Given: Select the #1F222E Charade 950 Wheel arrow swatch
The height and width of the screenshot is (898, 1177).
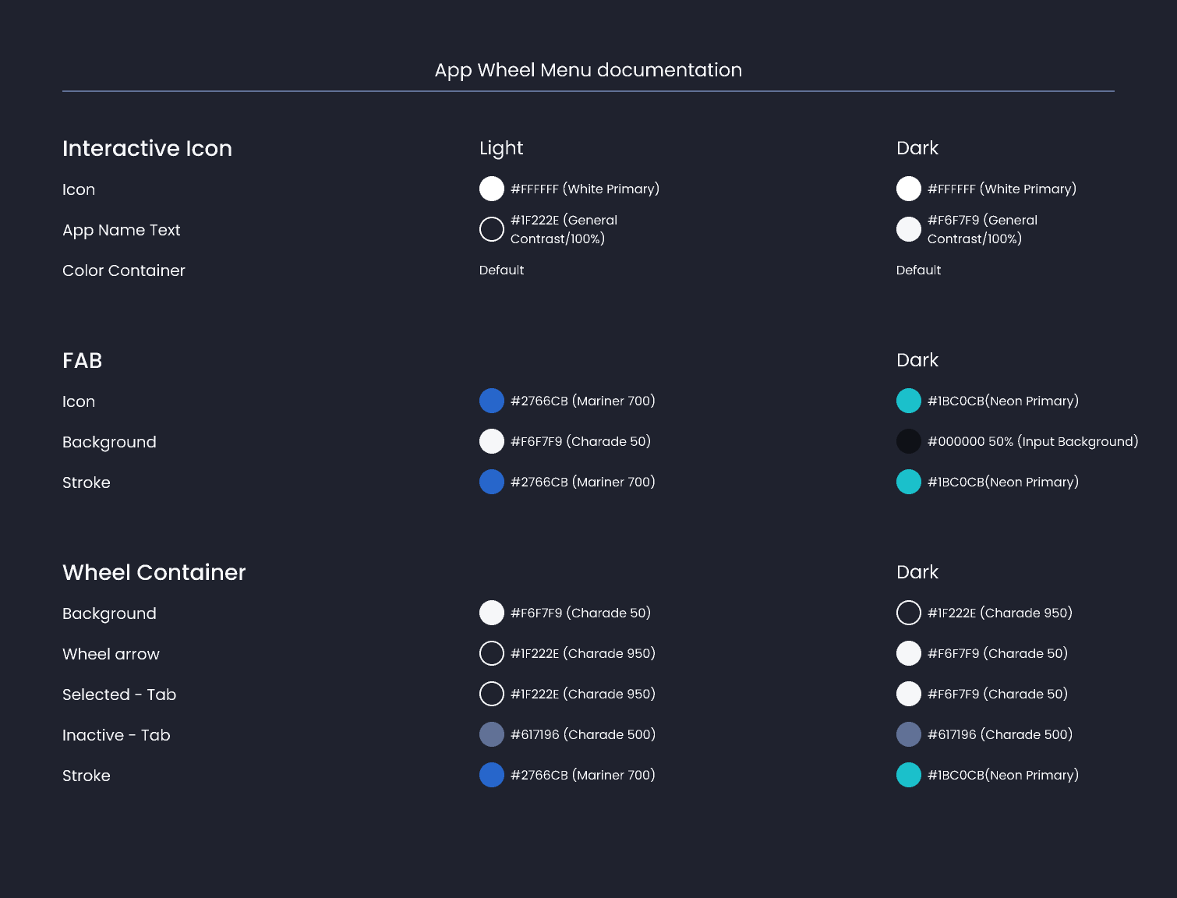Looking at the screenshot, I should point(491,653).
